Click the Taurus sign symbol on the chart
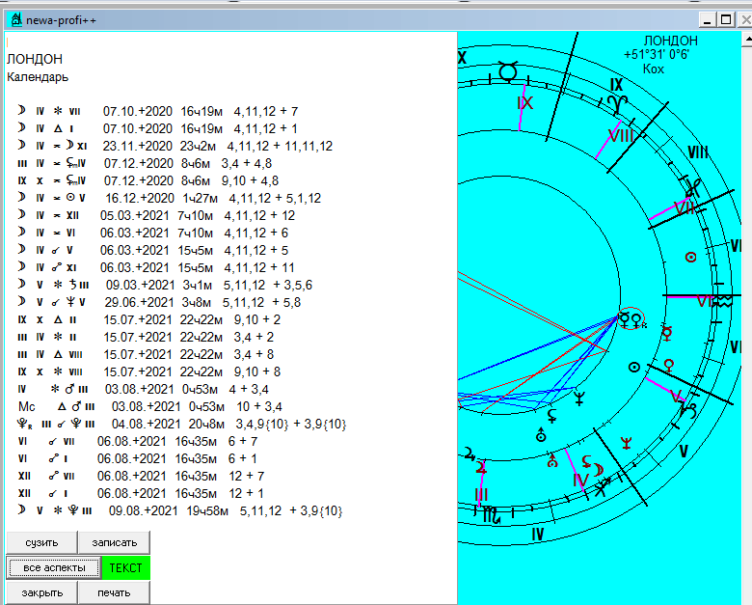 (x=508, y=70)
